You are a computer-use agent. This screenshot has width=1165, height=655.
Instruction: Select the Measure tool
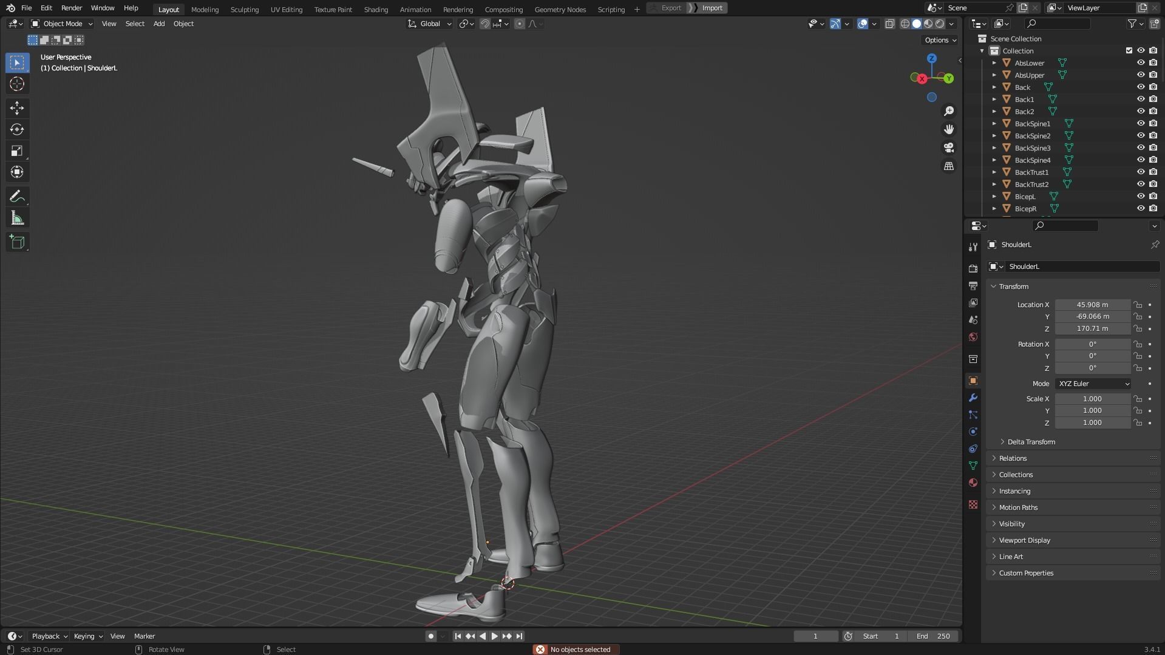pos(17,218)
